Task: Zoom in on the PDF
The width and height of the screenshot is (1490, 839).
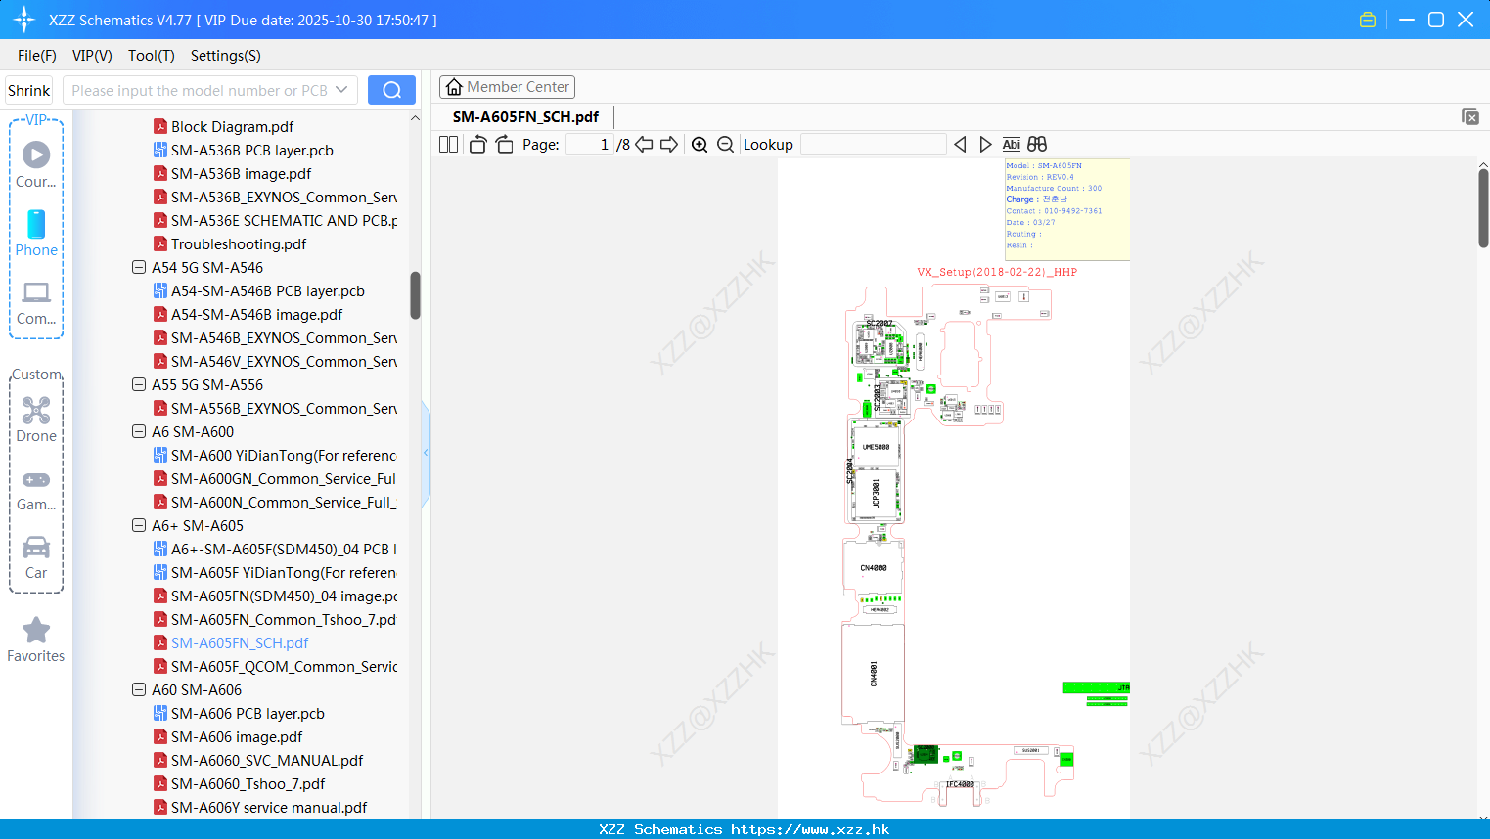Action: coord(700,144)
